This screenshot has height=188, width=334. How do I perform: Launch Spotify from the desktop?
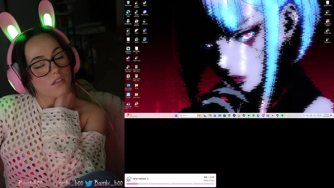tap(136, 40)
